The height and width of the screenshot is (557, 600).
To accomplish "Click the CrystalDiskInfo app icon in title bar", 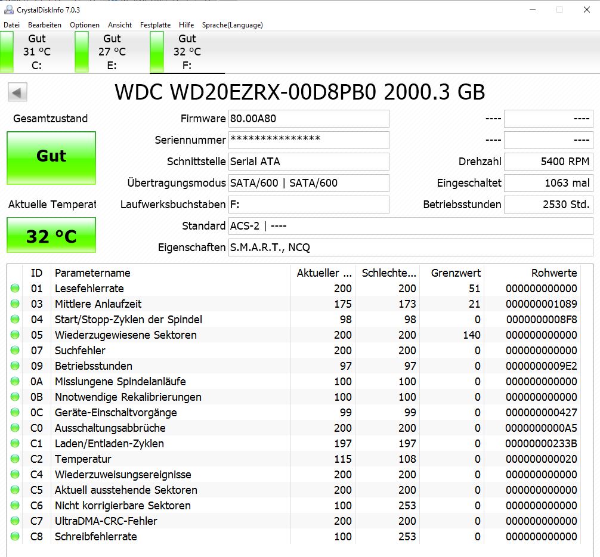I will pyautogui.click(x=8, y=10).
